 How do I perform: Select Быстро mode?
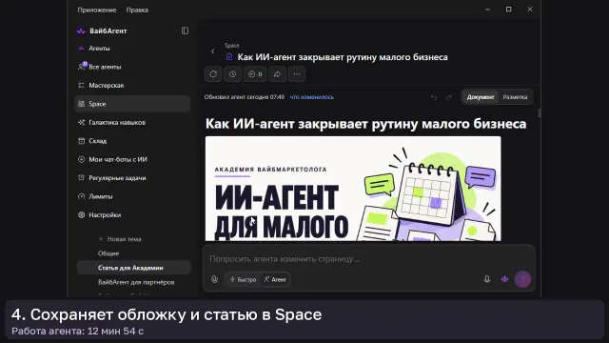tap(244, 279)
